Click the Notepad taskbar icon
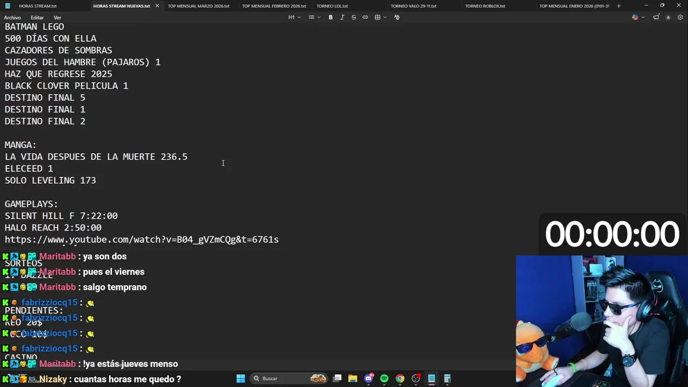Image resolution: width=688 pixels, height=387 pixels. [x=432, y=378]
